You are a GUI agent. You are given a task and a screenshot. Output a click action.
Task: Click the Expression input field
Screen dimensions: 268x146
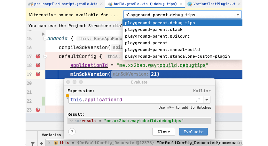[136, 100]
